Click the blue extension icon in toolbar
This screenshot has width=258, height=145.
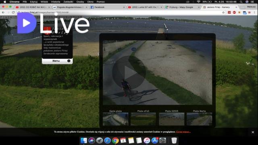[245, 12]
